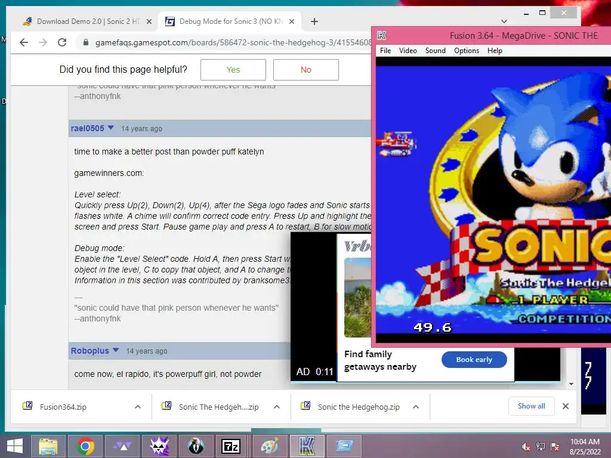Select COMPETITION on Sonic title screen
Screen dimensions: 611x458
click(x=564, y=318)
